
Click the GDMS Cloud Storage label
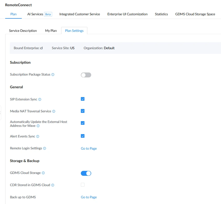tap(25, 173)
